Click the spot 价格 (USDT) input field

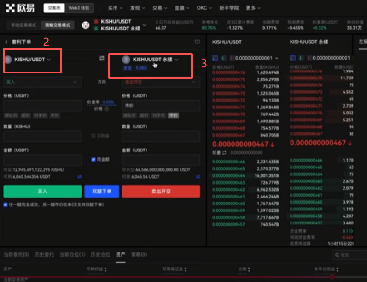tap(42, 106)
